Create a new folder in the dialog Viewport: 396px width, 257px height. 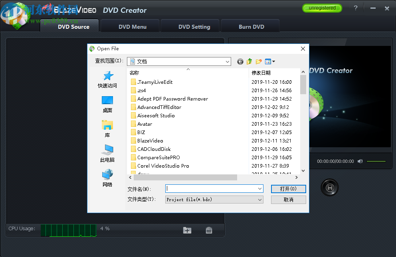[x=258, y=61]
